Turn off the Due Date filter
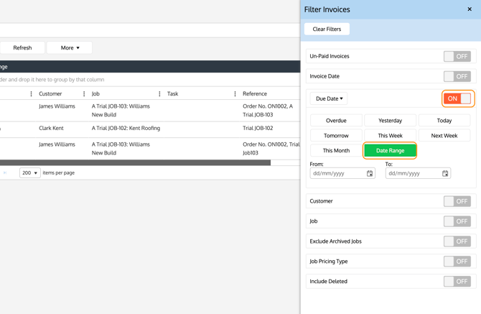The height and width of the screenshot is (314, 481). click(457, 98)
